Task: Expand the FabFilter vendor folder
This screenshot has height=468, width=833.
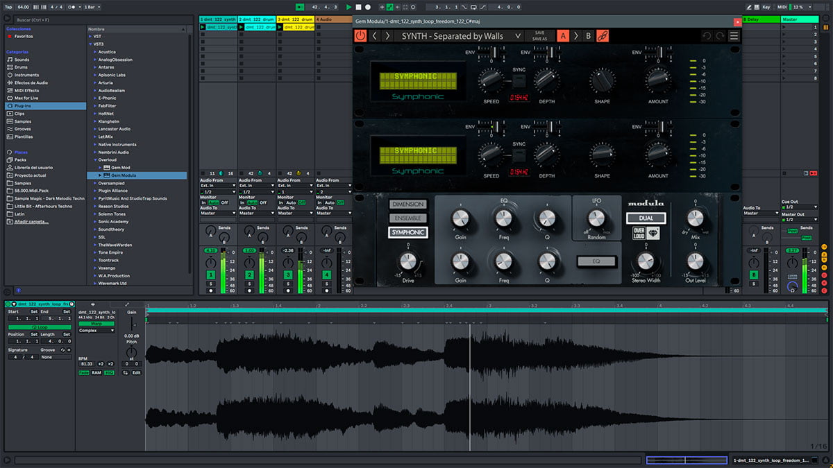Action: coord(95,106)
